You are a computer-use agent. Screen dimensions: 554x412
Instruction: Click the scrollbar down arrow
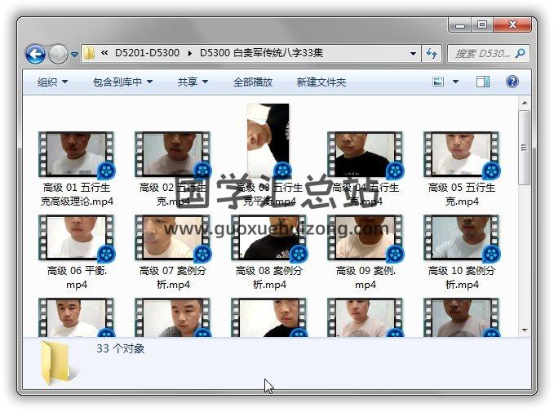click(525, 330)
